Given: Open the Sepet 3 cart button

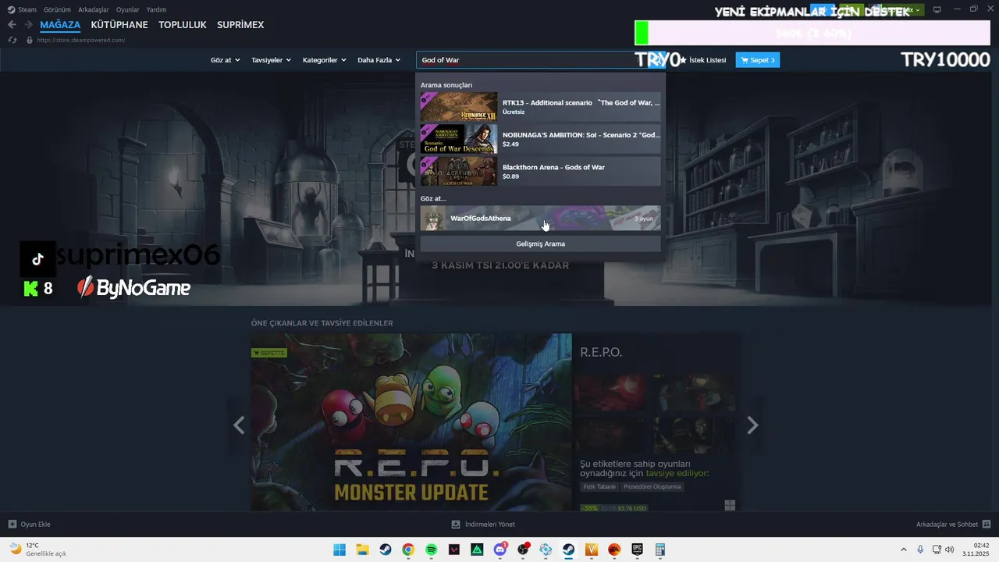Looking at the screenshot, I should [757, 60].
